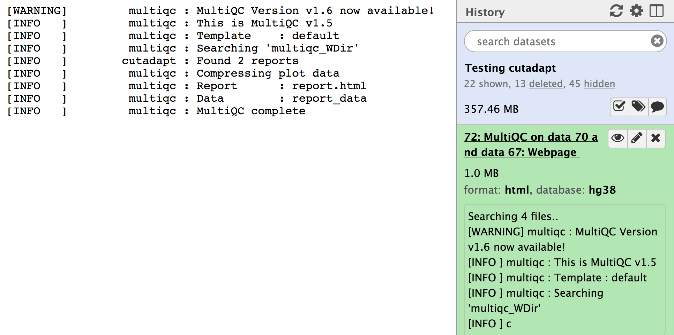Screen dimensions: 674x335
Task: Edit history tags
Action: click(x=638, y=107)
